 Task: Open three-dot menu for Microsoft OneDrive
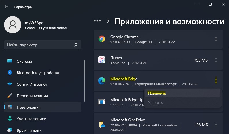point(216,125)
